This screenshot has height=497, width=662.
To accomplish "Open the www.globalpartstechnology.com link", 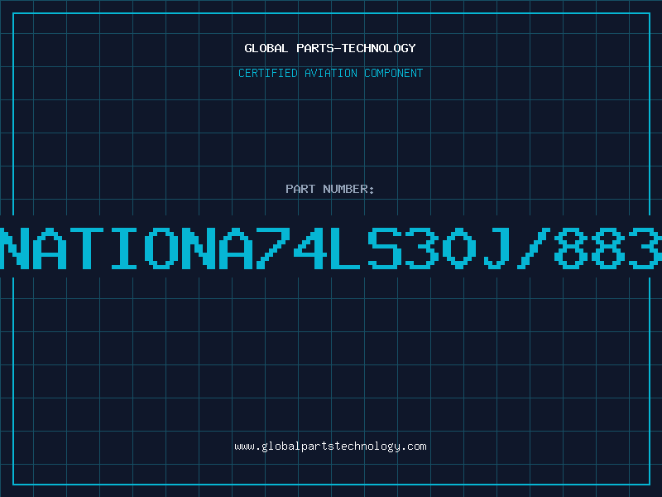I will click(x=330, y=446).
